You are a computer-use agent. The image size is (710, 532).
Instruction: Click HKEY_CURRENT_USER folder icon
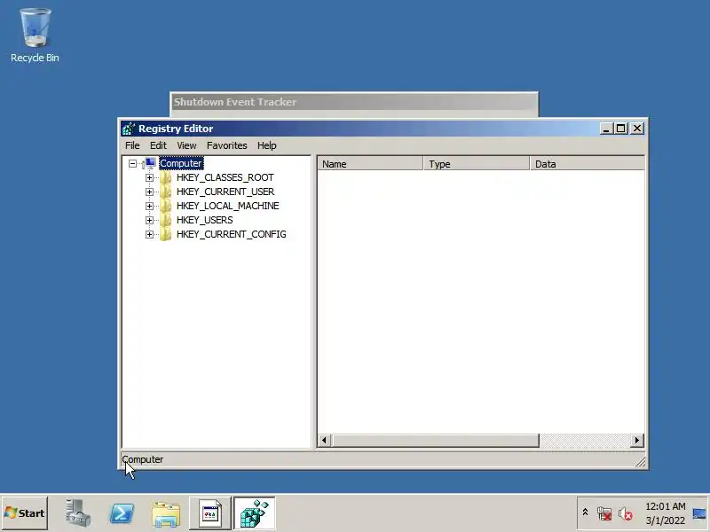(165, 192)
